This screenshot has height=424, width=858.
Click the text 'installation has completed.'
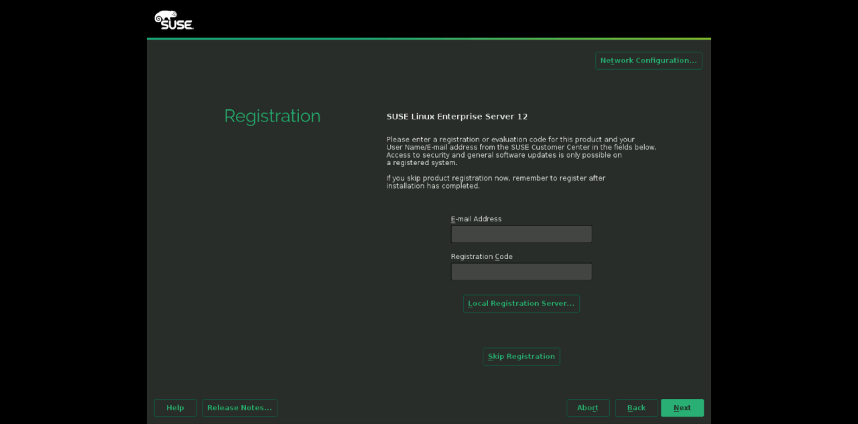click(x=433, y=186)
